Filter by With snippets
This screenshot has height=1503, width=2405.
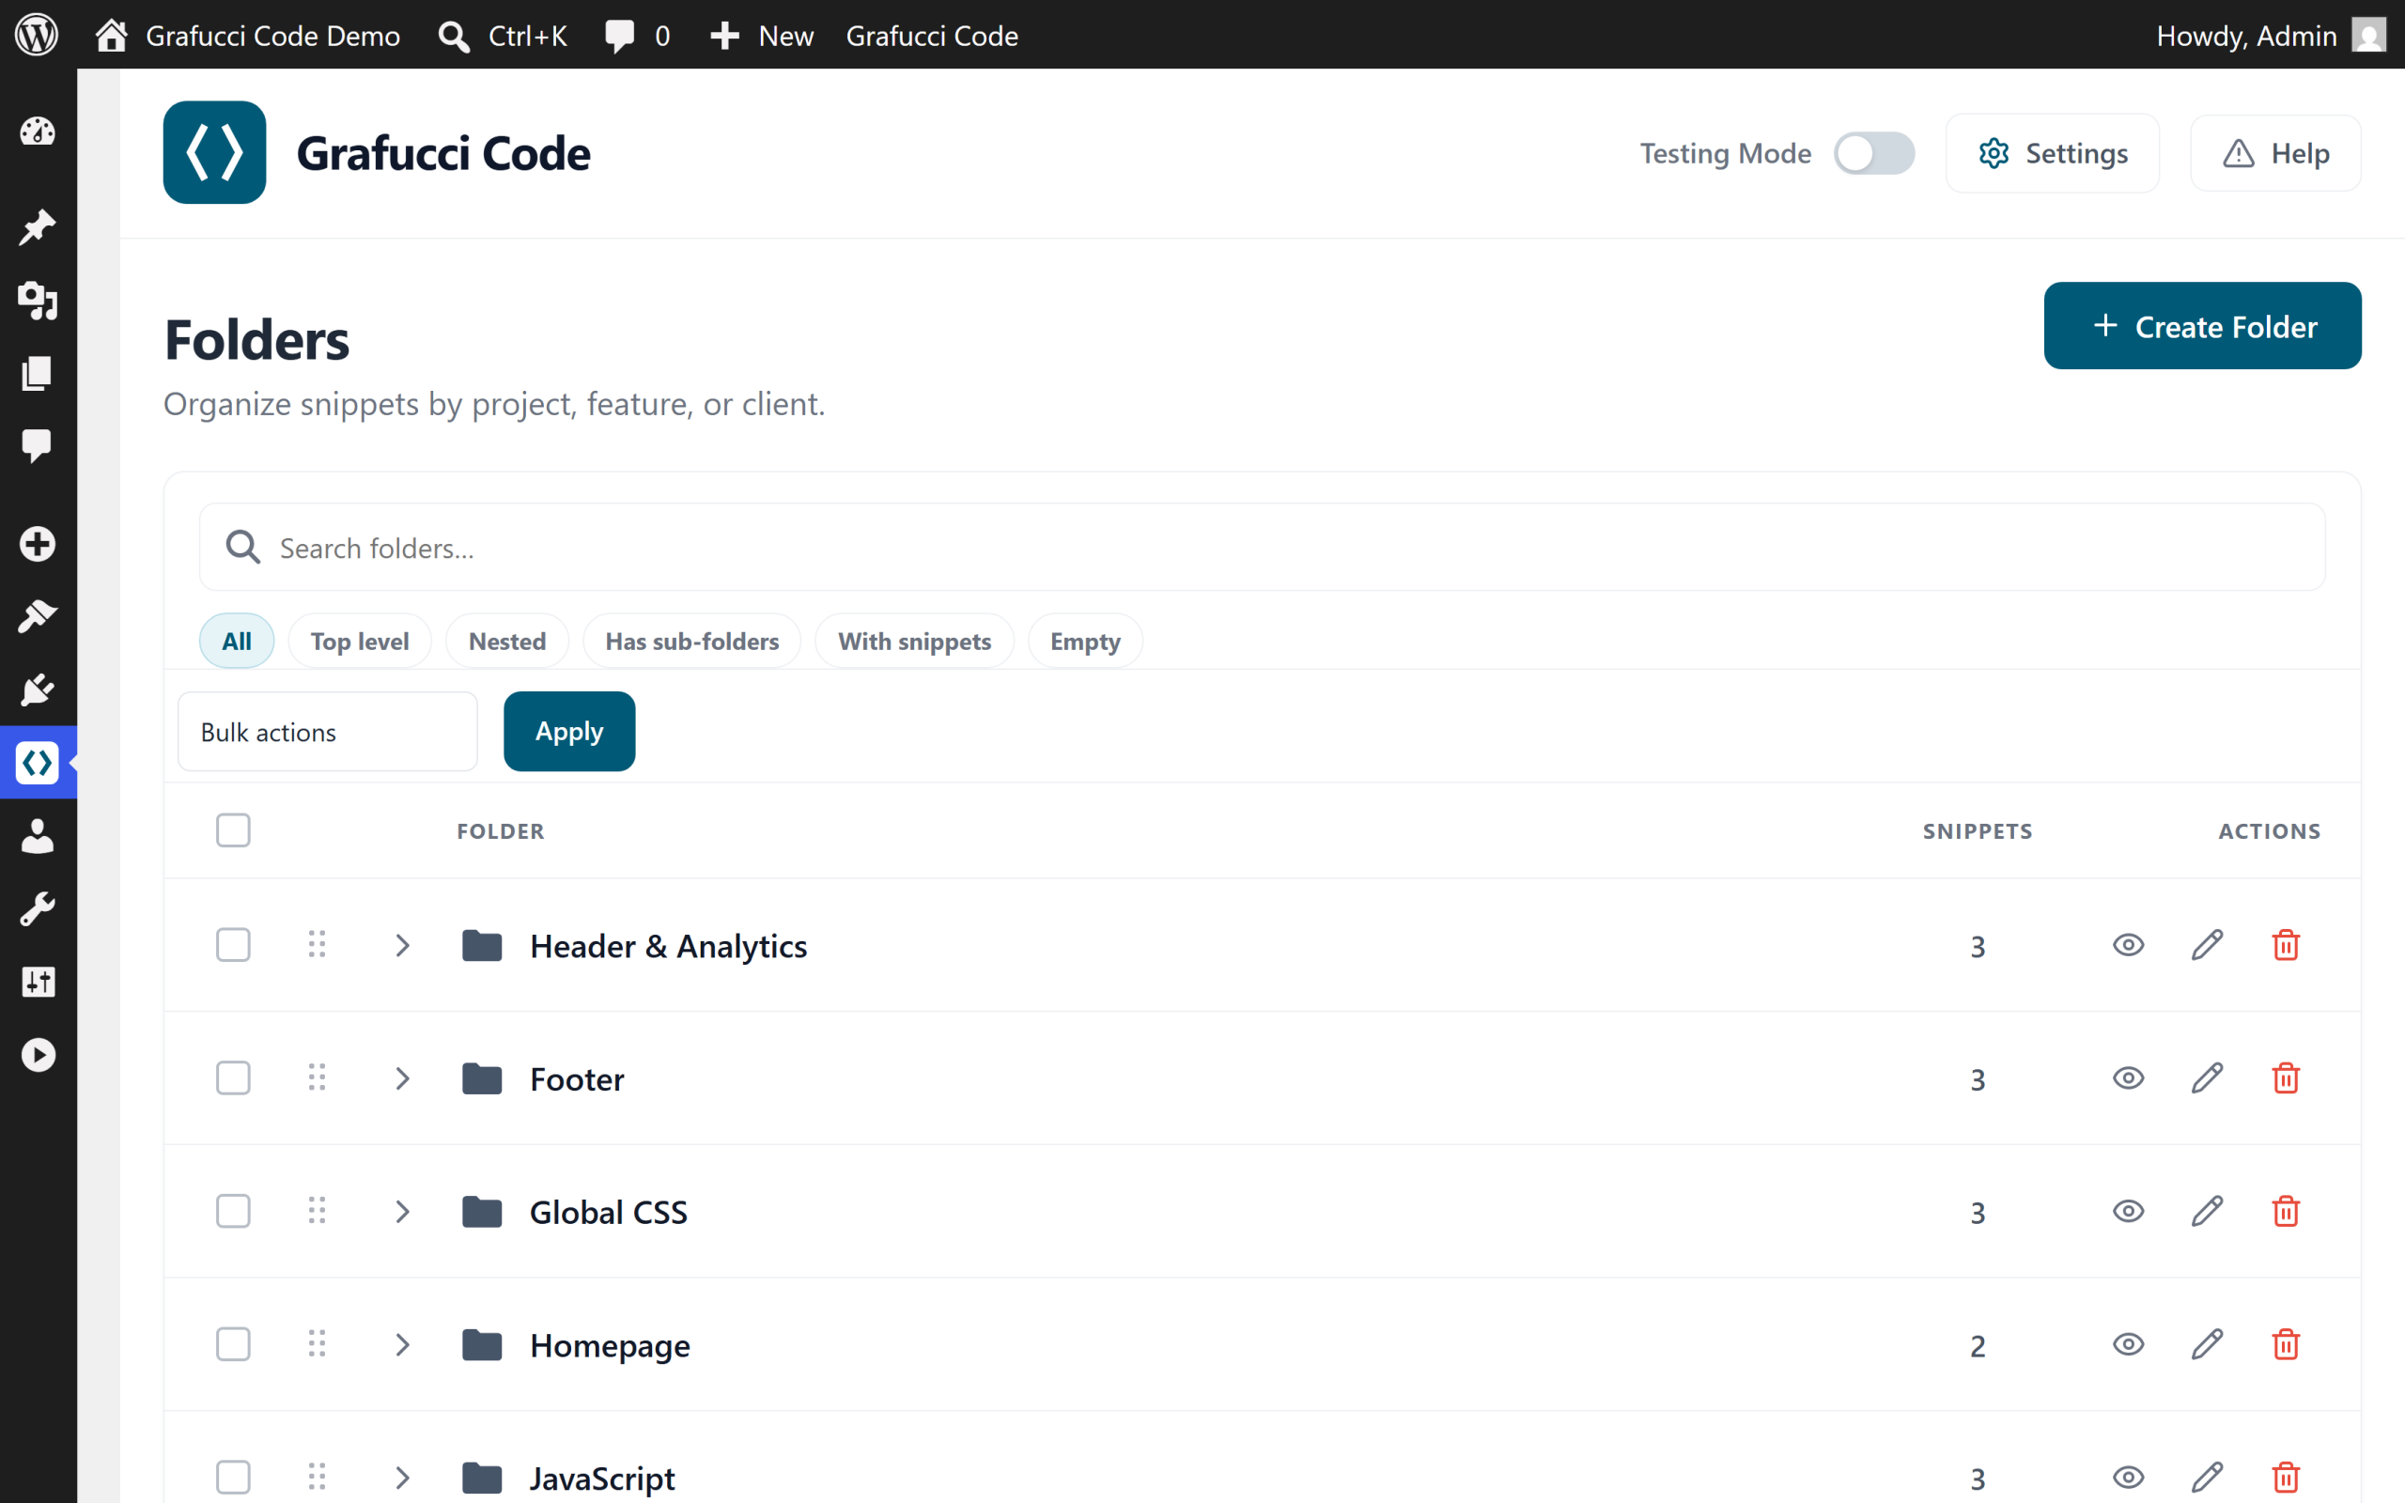pos(914,642)
